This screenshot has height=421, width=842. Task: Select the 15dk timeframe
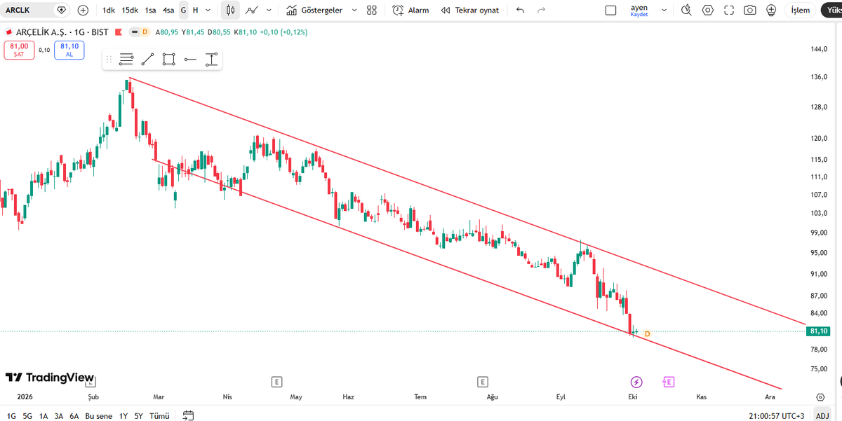point(130,11)
